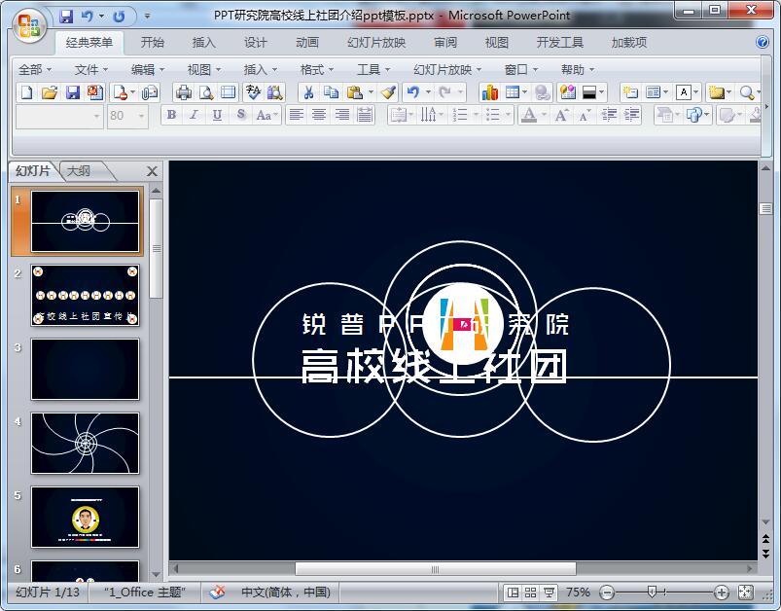Switch to the 开始 ribbon tab
The width and height of the screenshot is (781, 611).
tap(152, 43)
